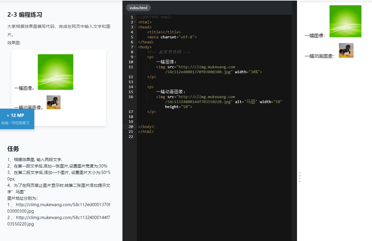The image size is (372, 241).
Task: Place cursor on line 1 DOCTYPE declaration
Action: coord(155,17)
